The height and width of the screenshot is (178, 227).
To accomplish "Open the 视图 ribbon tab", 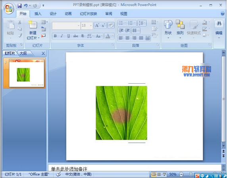I will coord(124,14).
